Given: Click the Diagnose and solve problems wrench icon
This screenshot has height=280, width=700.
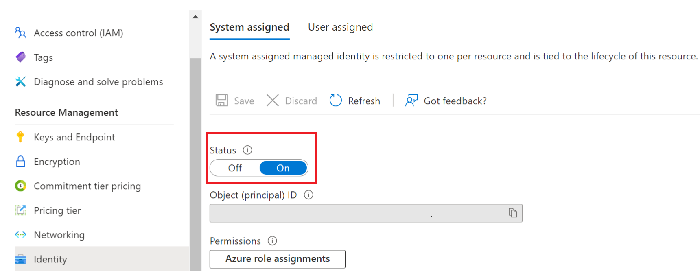Looking at the screenshot, I should (20, 82).
